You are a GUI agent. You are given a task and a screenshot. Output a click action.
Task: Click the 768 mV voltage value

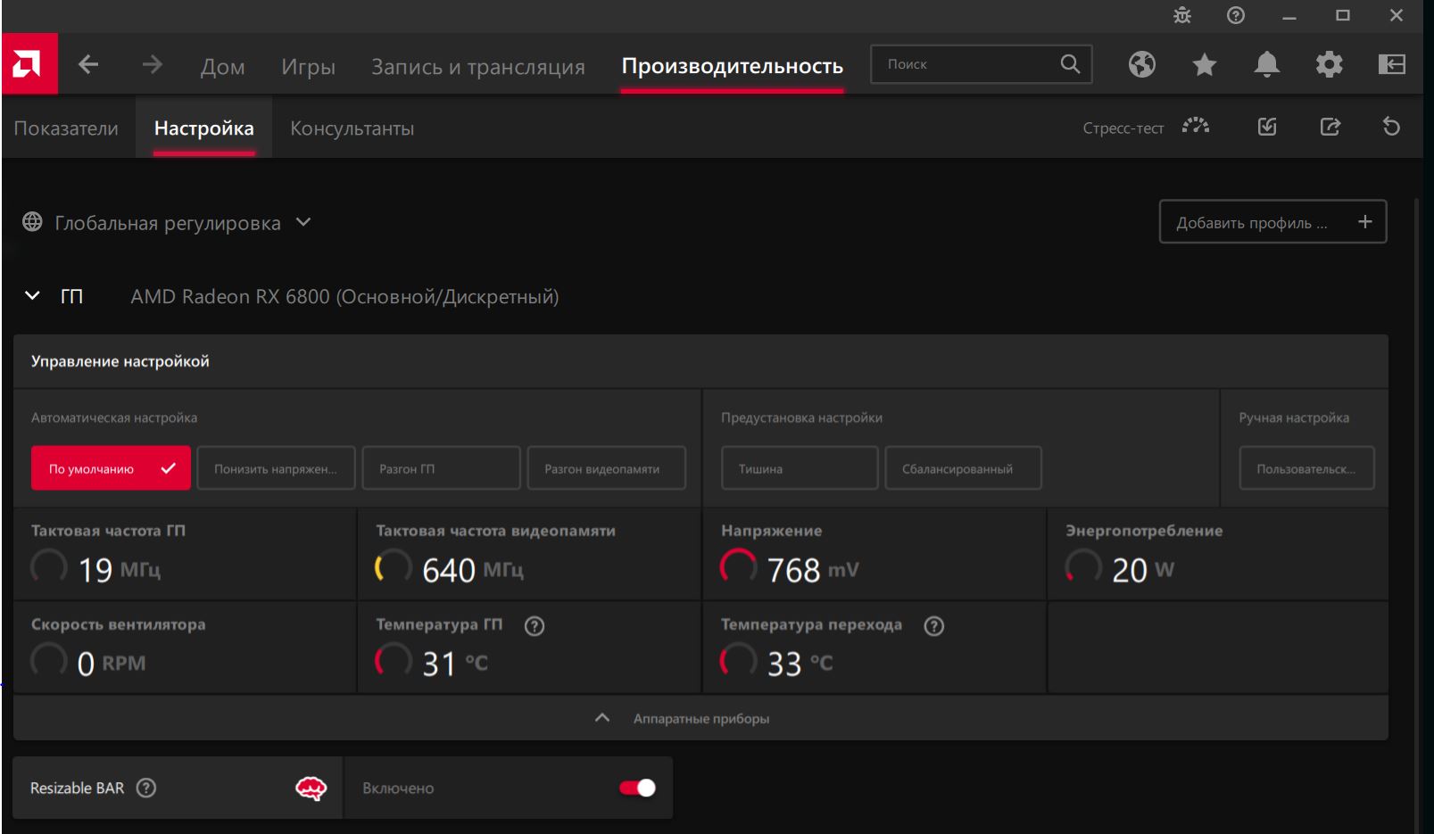813,570
